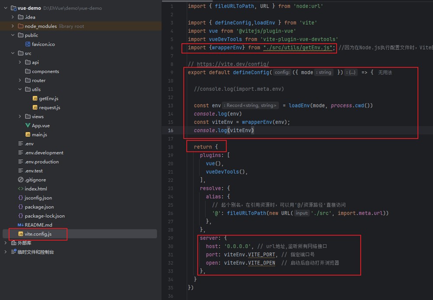Click the components folder icon

pos(28,71)
